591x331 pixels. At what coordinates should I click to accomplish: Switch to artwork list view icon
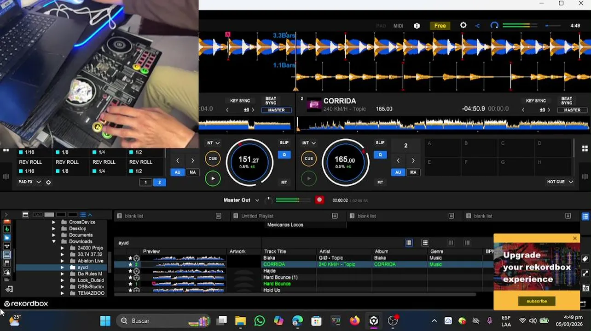[x=409, y=243]
